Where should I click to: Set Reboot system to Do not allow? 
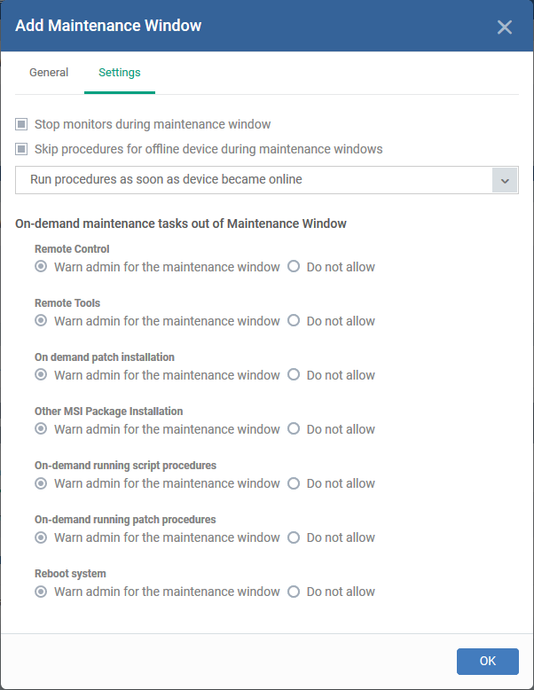(294, 592)
